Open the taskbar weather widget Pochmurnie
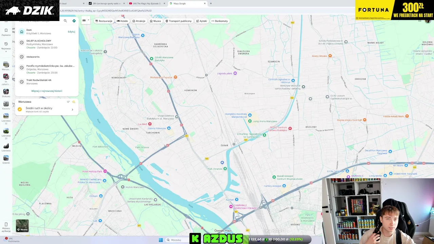Viewport: 434px width, 244px height. click(x=12, y=240)
